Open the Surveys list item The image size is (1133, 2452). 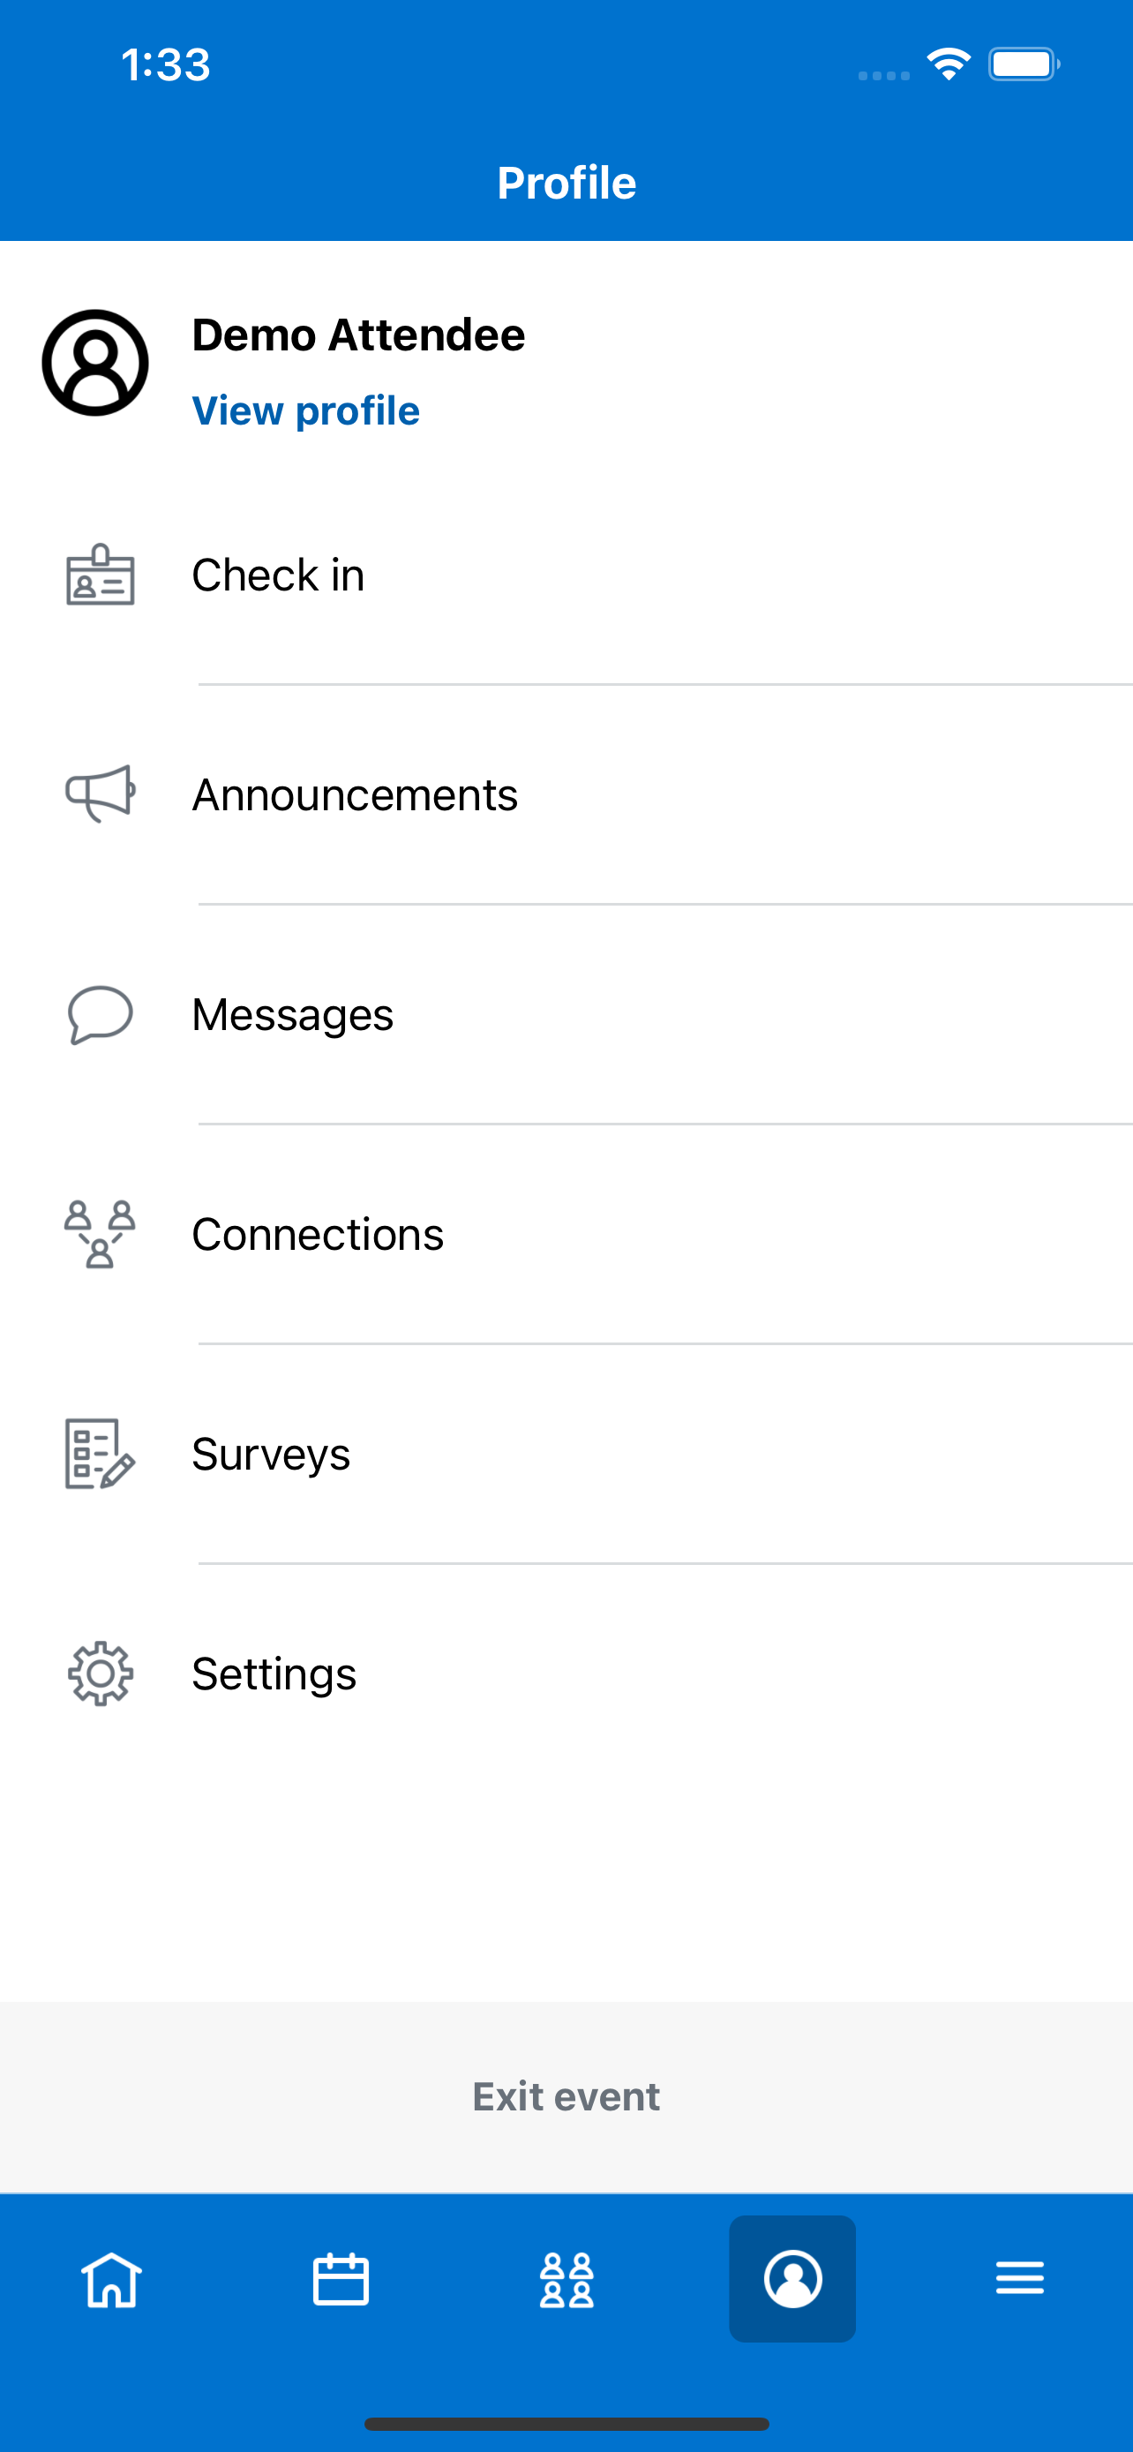pyautogui.click(x=567, y=1455)
